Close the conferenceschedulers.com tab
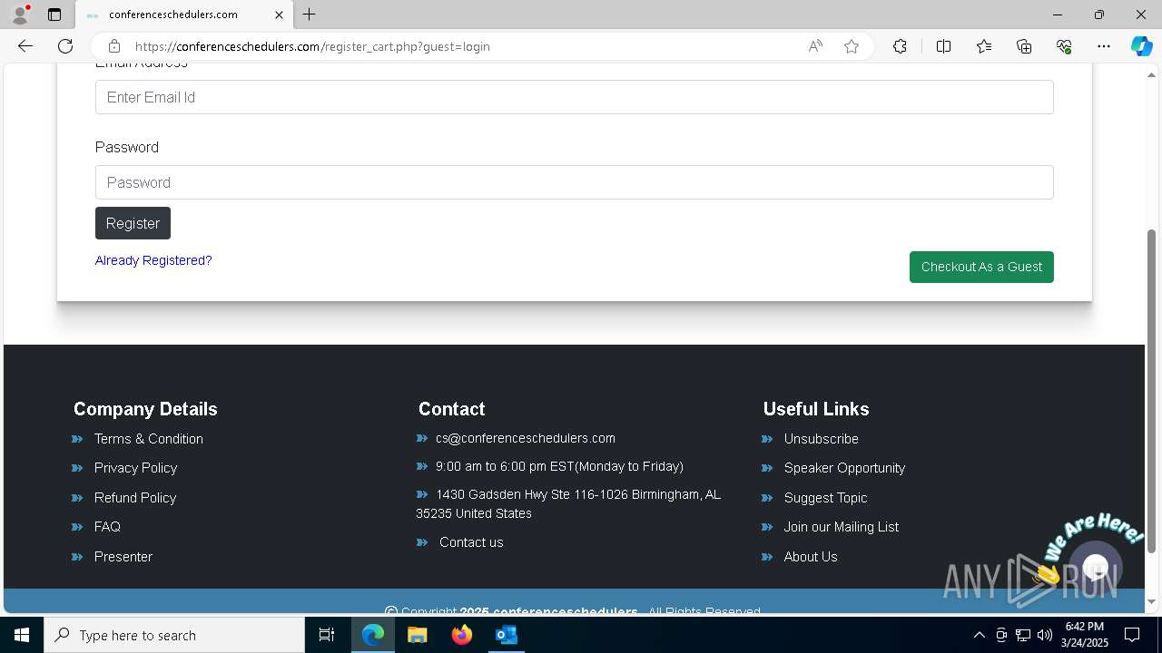This screenshot has width=1162, height=653. 280,15
